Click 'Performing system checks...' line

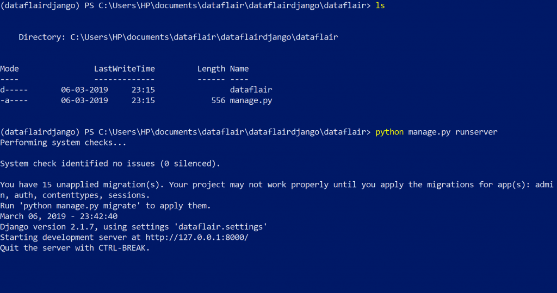point(63,143)
